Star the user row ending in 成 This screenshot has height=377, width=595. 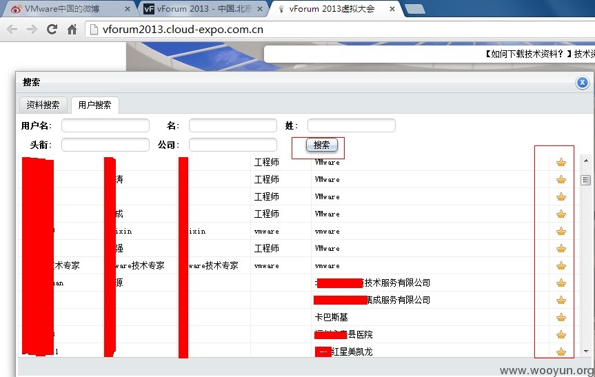click(x=561, y=214)
